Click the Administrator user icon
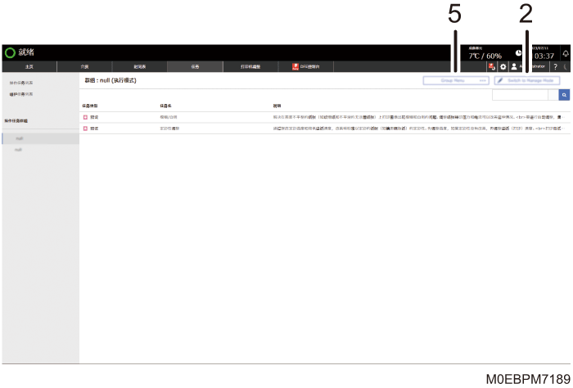This screenshot has width=573, height=388. click(514, 66)
